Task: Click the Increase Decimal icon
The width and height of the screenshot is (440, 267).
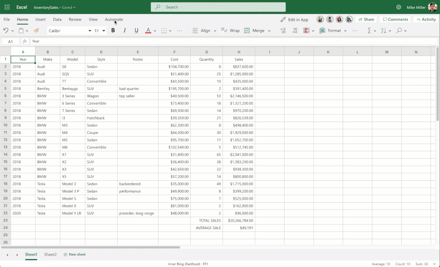Action: pos(283,31)
